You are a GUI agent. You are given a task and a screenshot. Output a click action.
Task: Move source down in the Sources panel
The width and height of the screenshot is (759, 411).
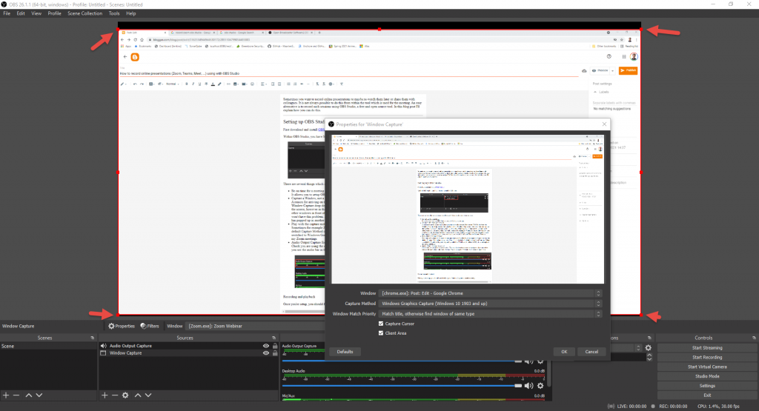(148, 395)
